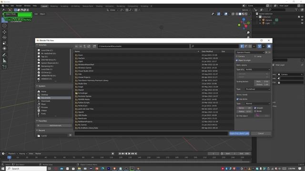
Task: Adjust the sticks Sector value field
Action: 244,108
